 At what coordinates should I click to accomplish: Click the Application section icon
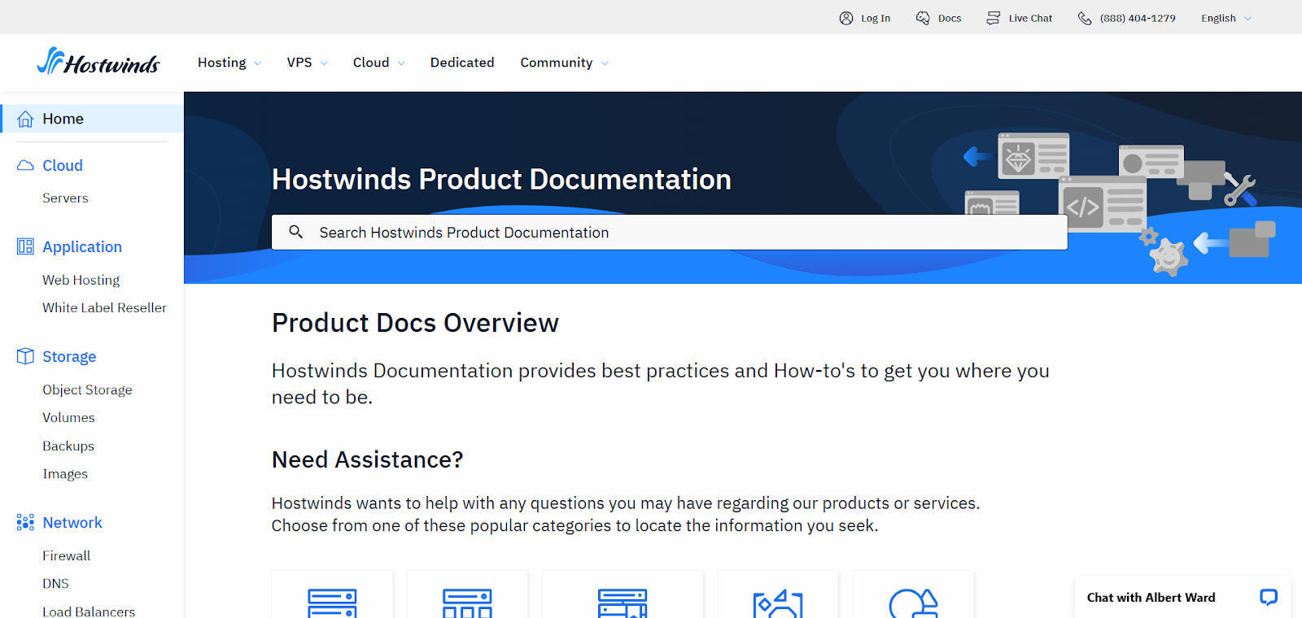click(x=25, y=246)
